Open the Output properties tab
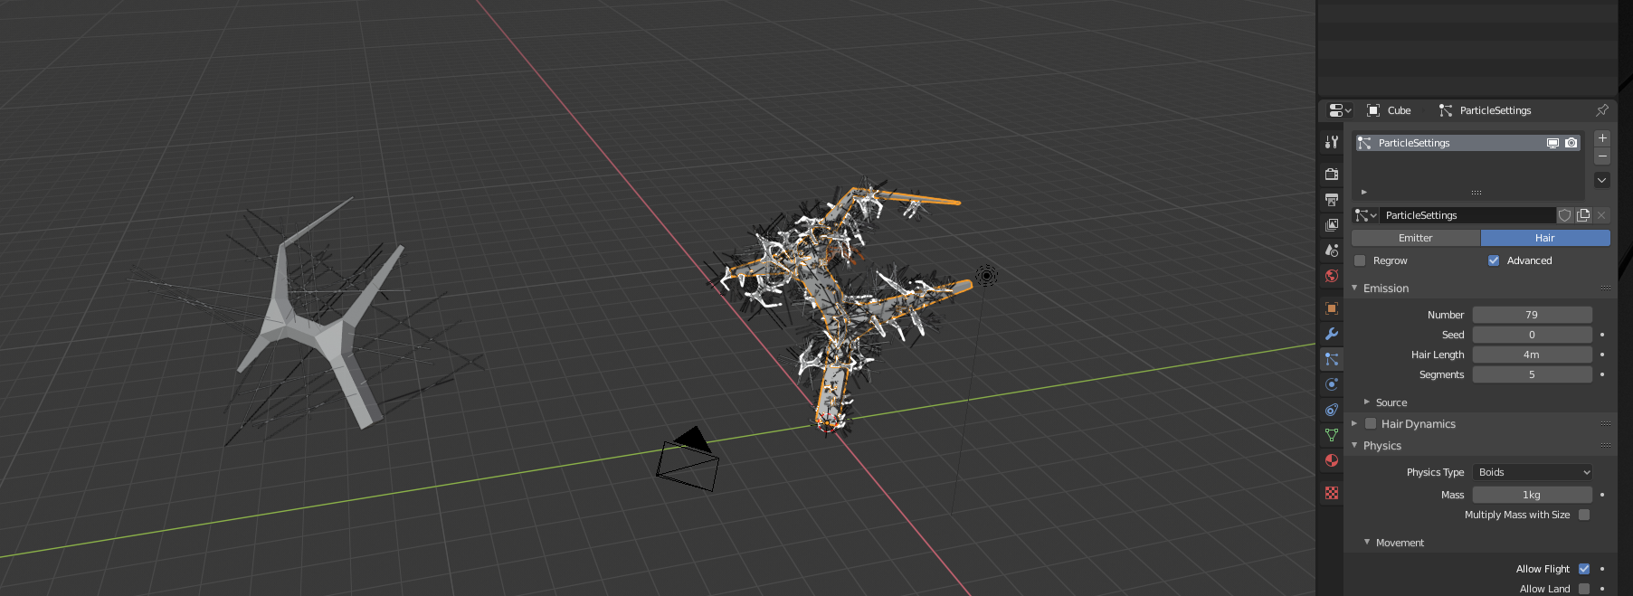This screenshot has width=1633, height=596. 1332,200
